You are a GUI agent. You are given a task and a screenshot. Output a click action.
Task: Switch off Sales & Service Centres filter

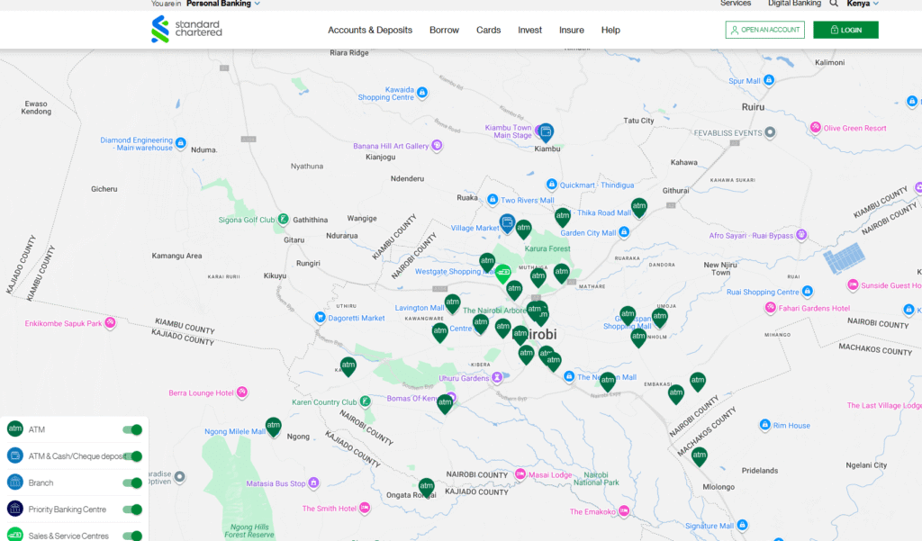[132, 536]
